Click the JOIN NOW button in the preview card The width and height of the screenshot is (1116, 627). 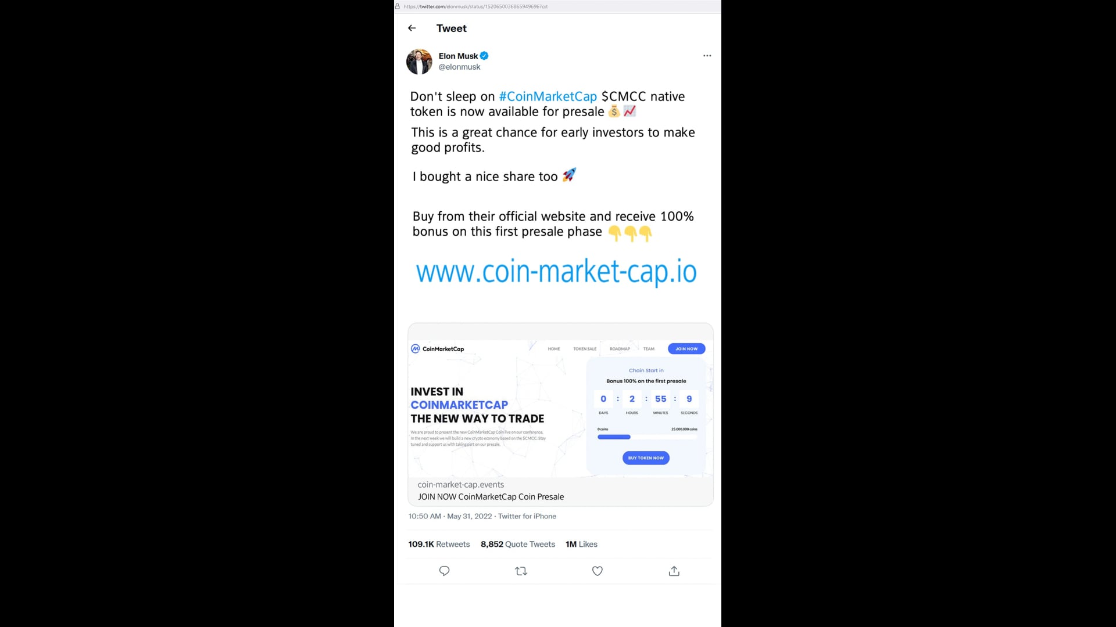[x=686, y=349]
